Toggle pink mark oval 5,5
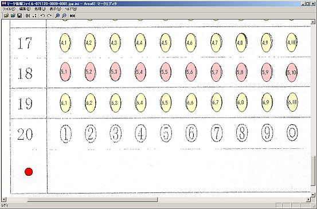 pyautogui.click(x=165, y=72)
